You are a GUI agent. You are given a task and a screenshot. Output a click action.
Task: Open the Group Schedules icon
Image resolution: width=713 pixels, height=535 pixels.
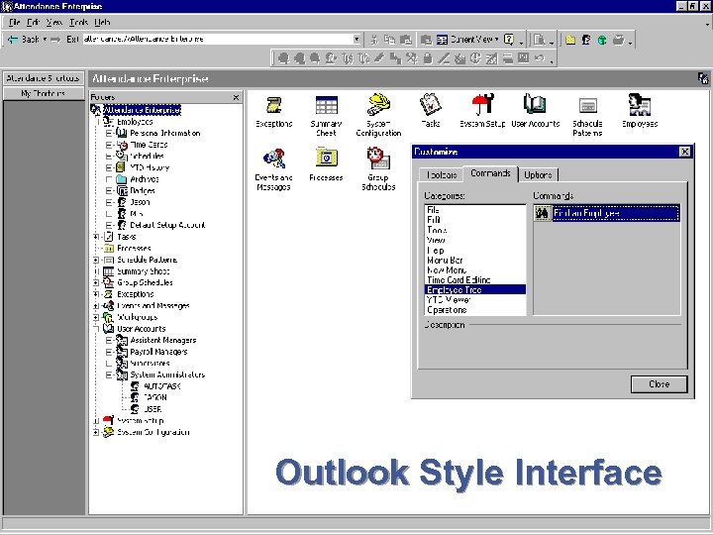(378, 158)
